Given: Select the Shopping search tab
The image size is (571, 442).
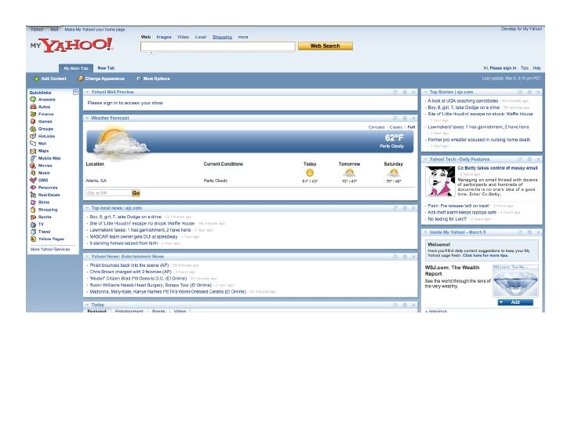Looking at the screenshot, I should [222, 37].
